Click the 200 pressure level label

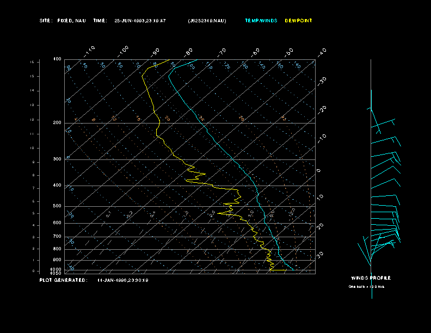[57, 123]
